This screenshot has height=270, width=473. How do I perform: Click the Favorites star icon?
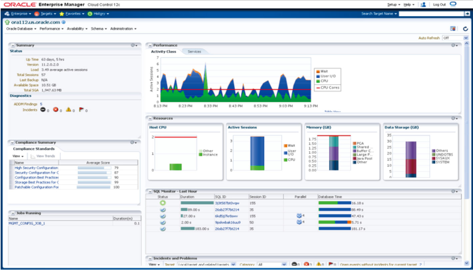click(x=62, y=14)
